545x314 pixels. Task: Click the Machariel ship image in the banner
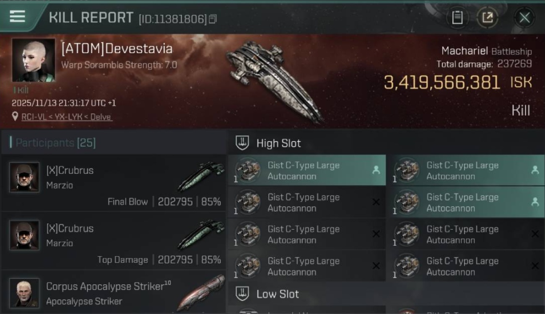point(275,80)
